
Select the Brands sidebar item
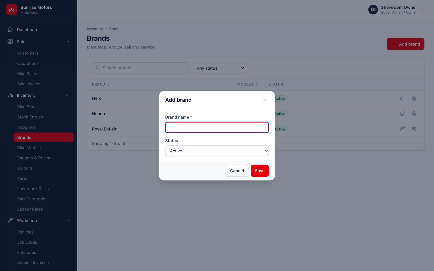43,137
